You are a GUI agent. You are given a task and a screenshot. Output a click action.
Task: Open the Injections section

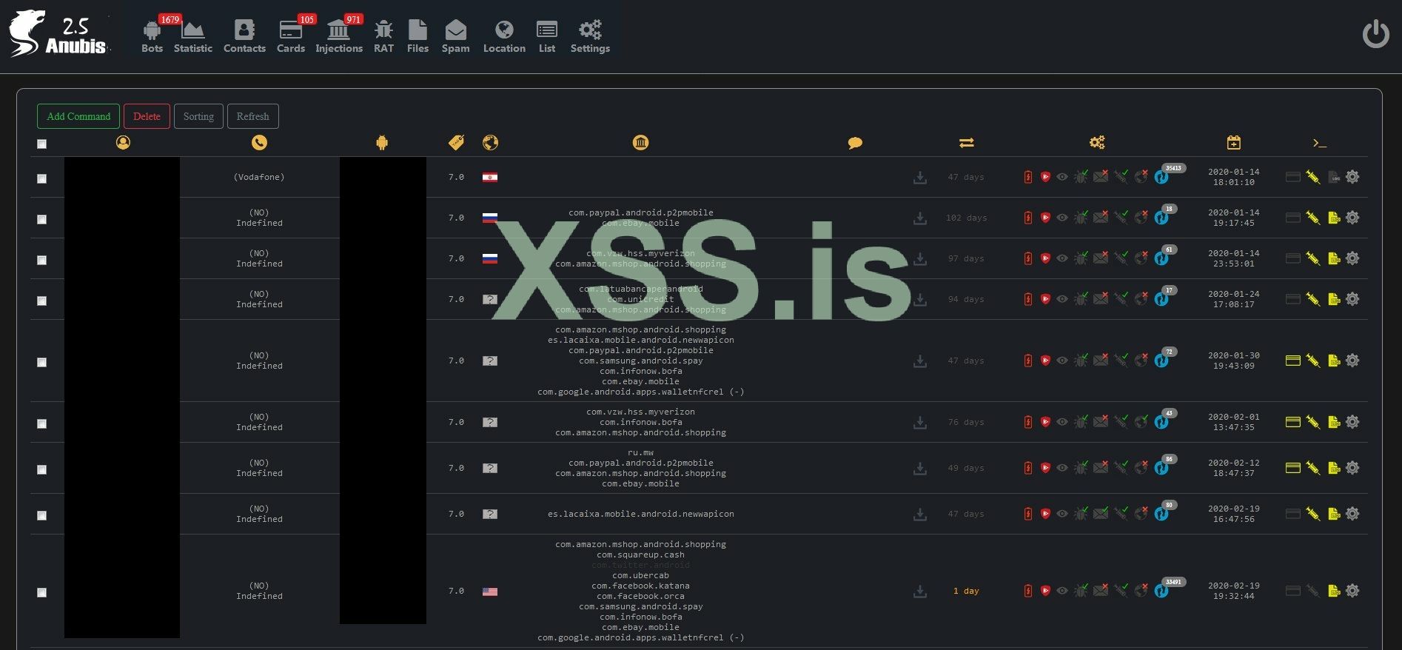click(339, 36)
